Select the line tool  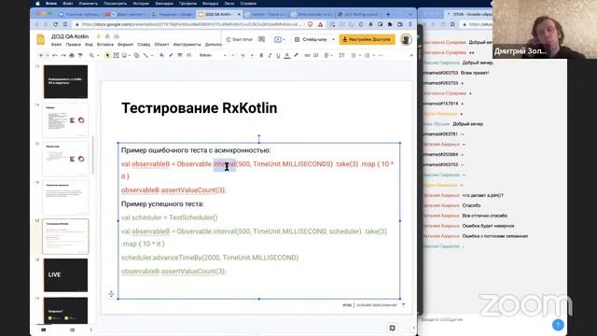click(146, 56)
